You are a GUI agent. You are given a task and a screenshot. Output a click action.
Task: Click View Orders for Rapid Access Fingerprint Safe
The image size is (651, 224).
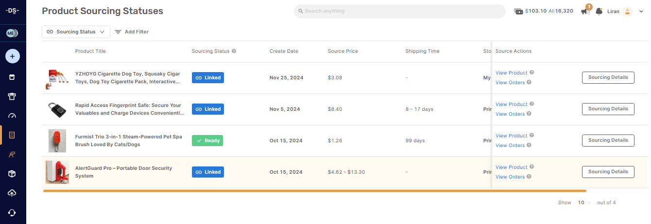[510, 114]
